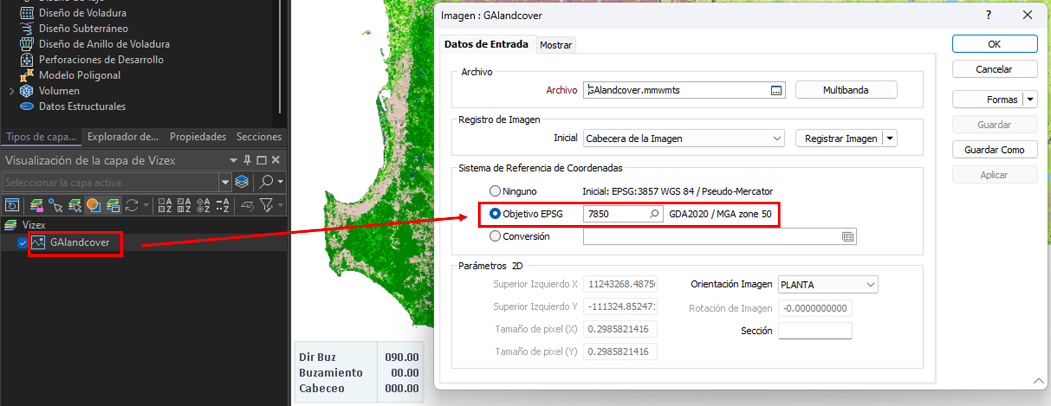Open the Inicial Cabecera de la Imagen dropdown

[777, 138]
